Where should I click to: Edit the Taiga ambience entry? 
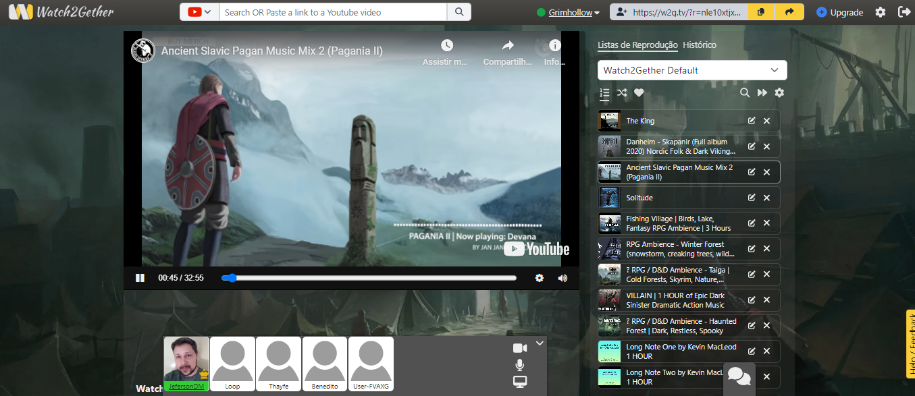tap(752, 275)
